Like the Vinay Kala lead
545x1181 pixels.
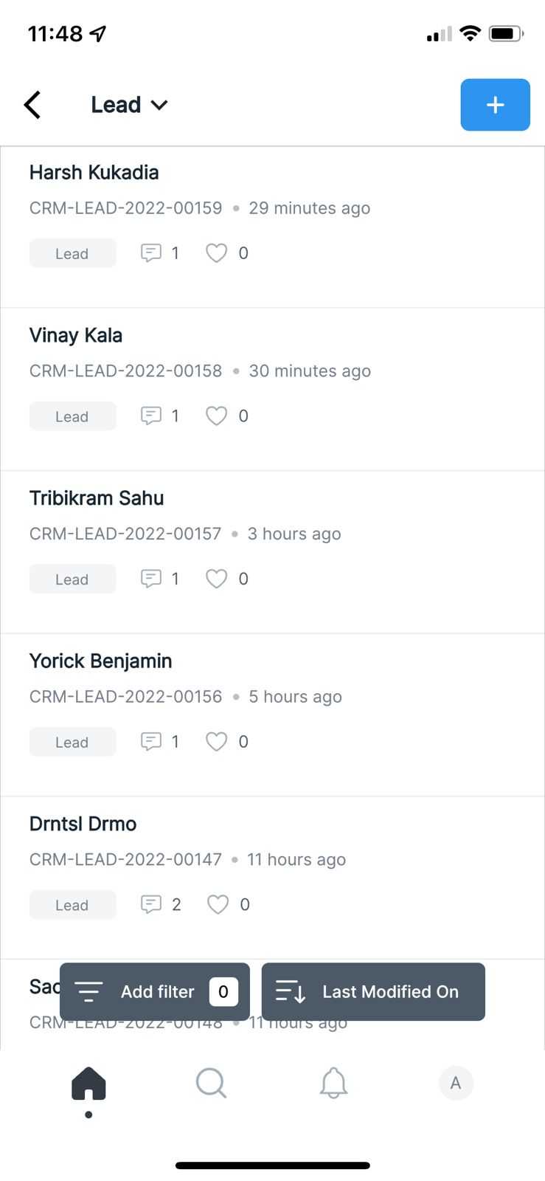pyautogui.click(x=216, y=416)
